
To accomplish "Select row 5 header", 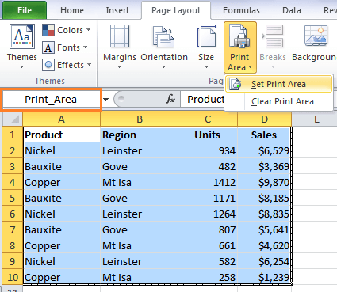I will point(13,198).
